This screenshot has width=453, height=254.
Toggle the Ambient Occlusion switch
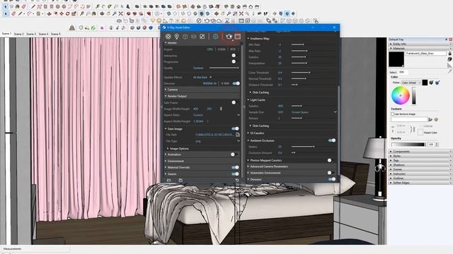coord(332,140)
